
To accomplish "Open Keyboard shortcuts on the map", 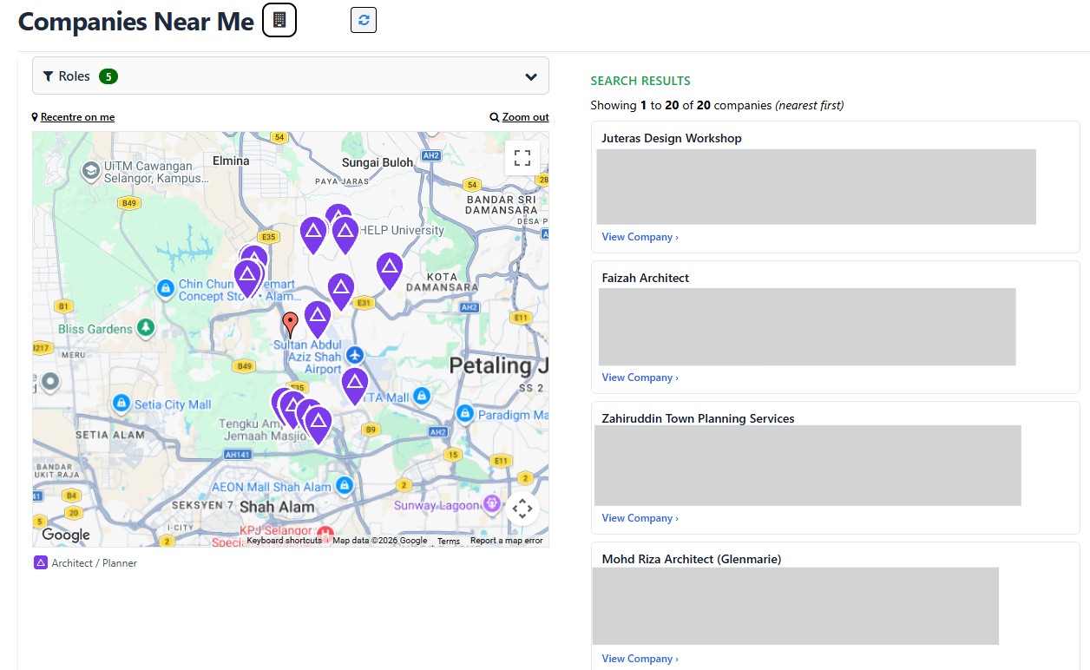I will coord(284,541).
